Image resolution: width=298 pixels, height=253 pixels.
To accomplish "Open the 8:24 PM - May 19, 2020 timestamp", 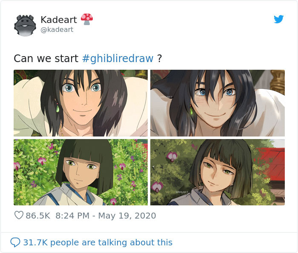I will click(106, 216).
